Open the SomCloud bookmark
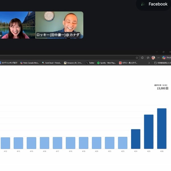Screen dimensions: 171x171 point(51,63)
